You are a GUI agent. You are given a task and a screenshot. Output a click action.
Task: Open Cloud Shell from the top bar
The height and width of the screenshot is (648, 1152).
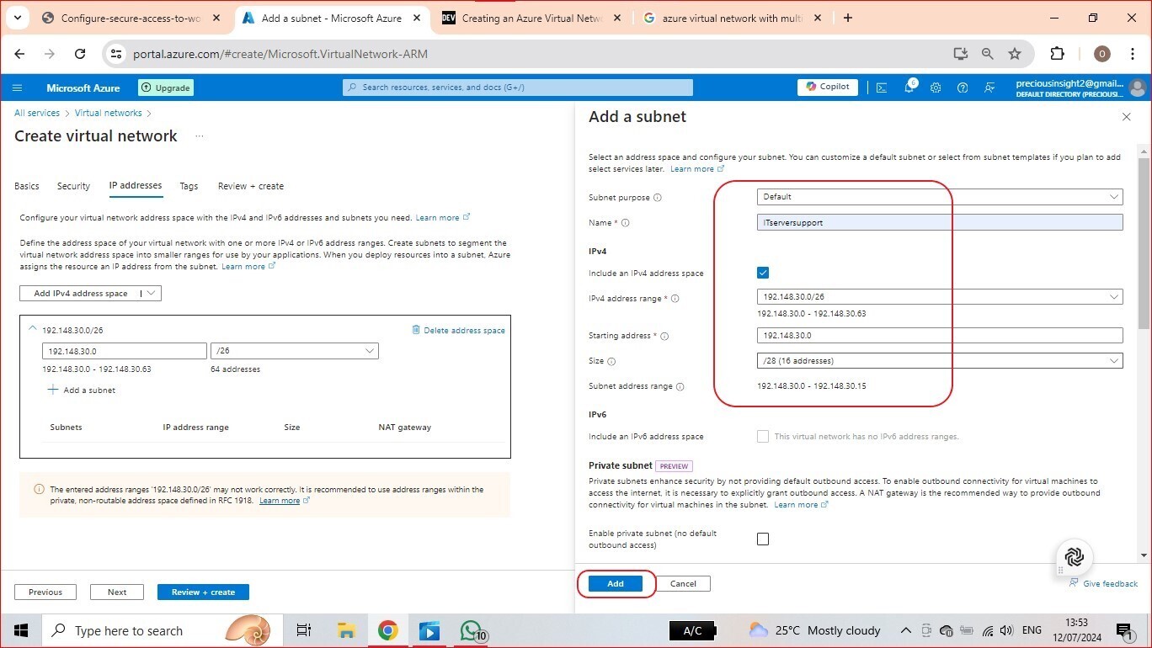pos(882,88)
